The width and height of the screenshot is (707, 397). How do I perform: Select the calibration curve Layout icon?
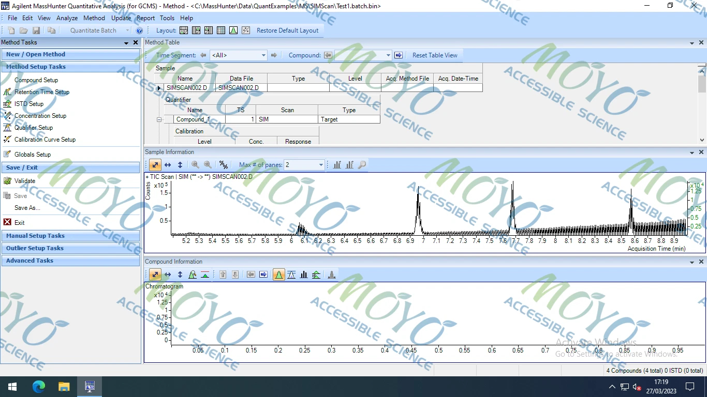pyautogui.click(x=246, y=30)
